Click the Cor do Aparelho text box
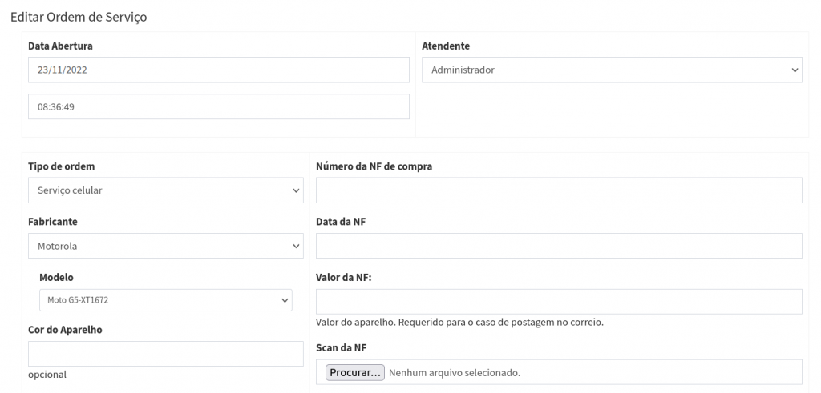 (x=165, y=354)
